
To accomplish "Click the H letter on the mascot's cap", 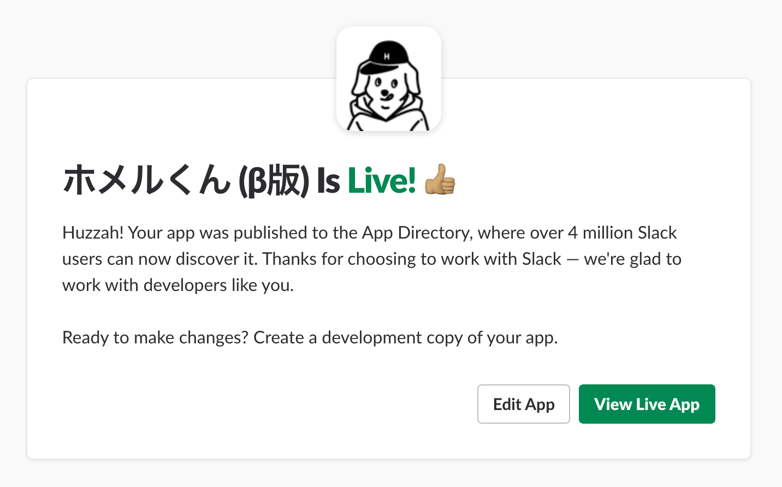I will coord(387,56).
